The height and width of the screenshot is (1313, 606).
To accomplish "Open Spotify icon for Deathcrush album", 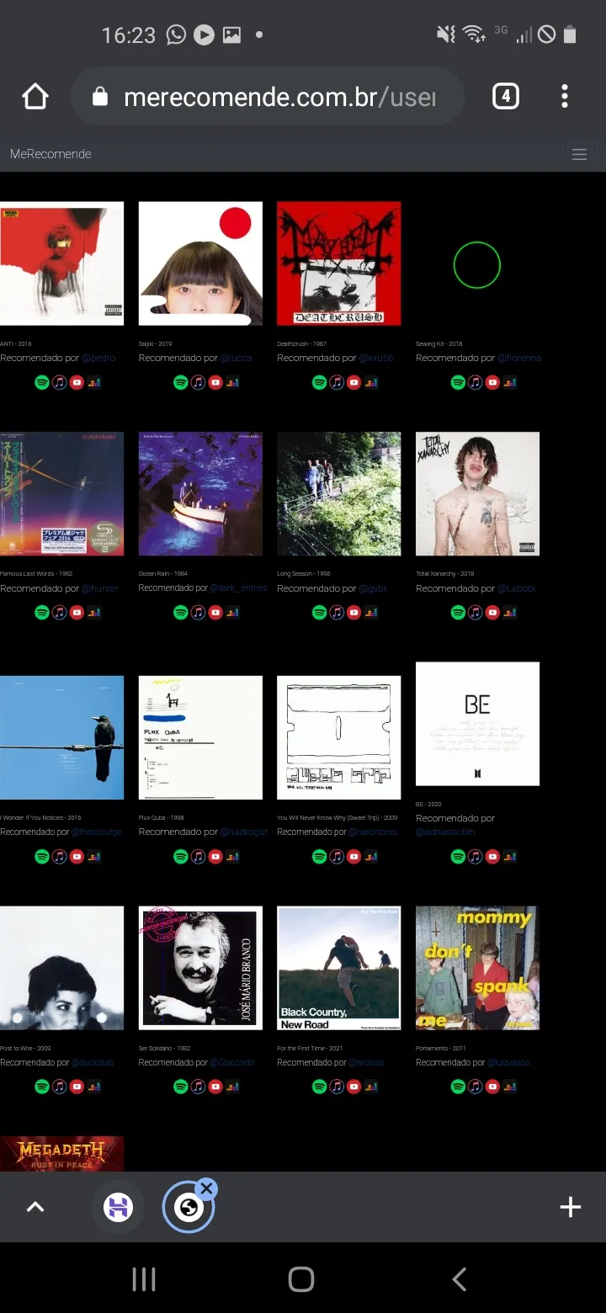I will tap(319, 382).
